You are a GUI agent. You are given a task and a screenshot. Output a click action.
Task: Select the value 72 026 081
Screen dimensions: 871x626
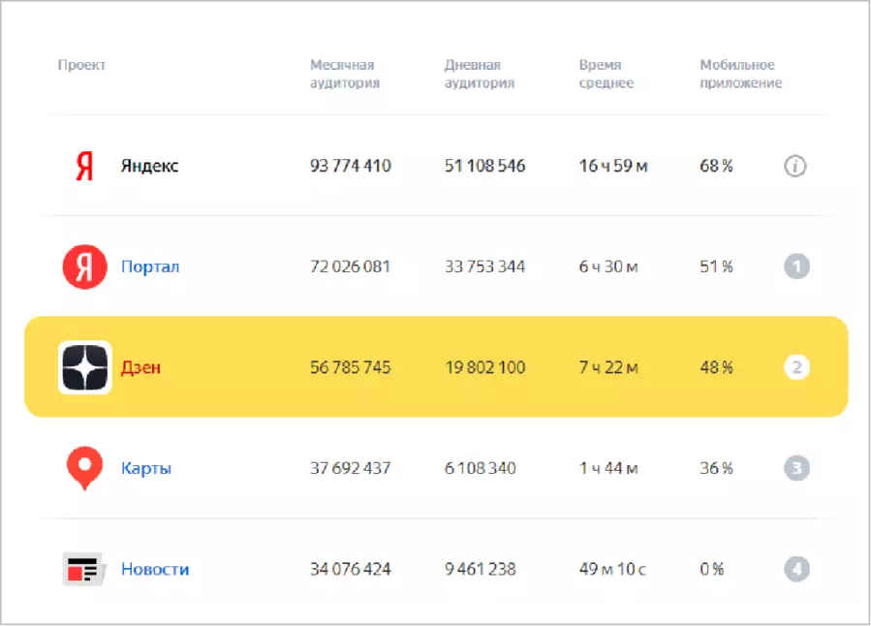(351, 266)
